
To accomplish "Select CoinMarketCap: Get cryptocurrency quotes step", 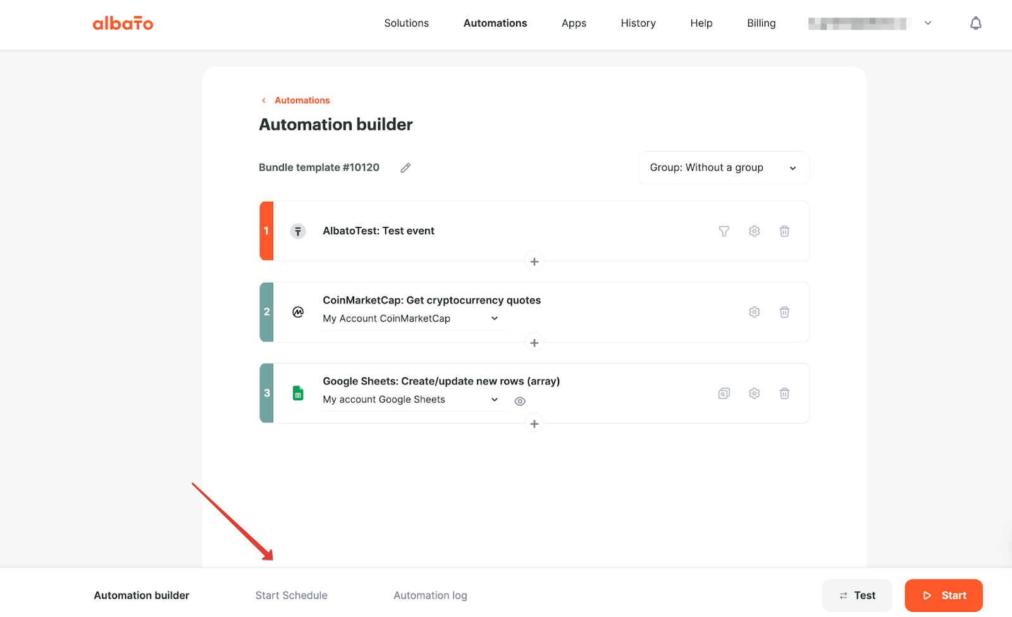I will pyautogui.click(x=534, y=312).
